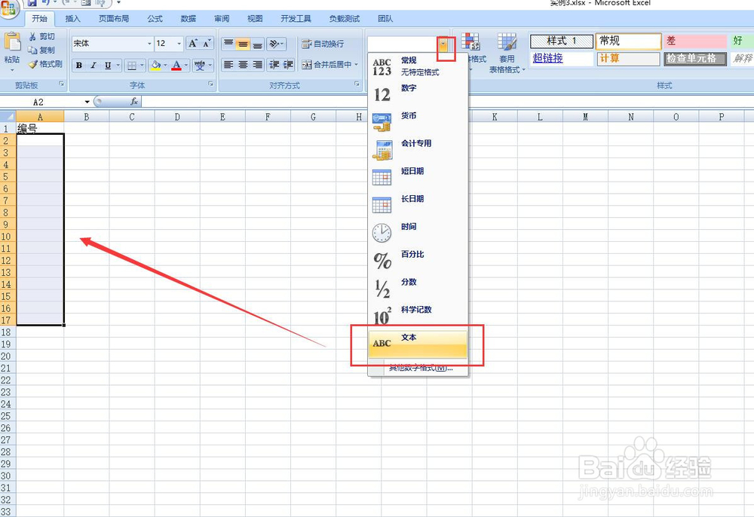Switch to the 团队 tab

point(385,19)
